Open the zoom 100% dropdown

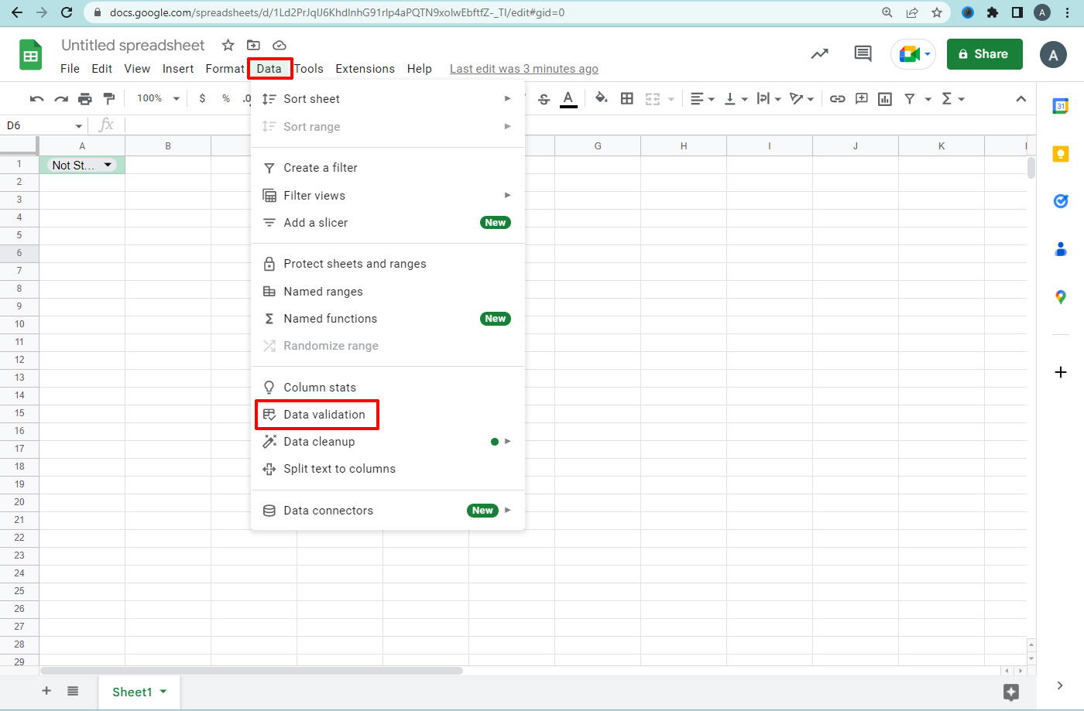click(x=158, y=98)
